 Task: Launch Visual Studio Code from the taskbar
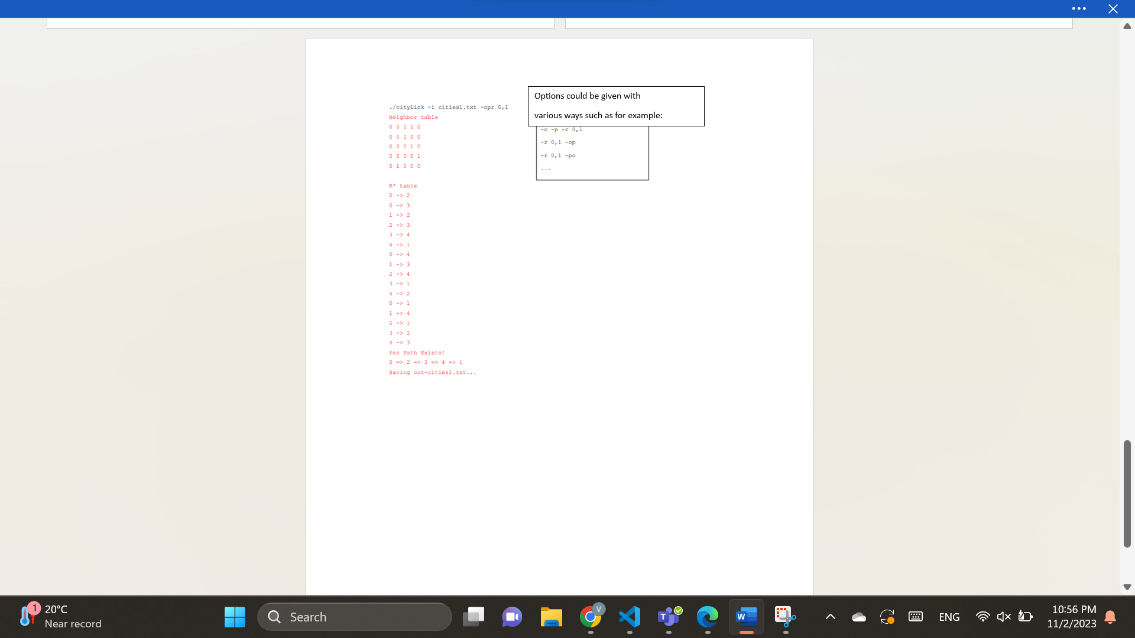pos(629,616)
